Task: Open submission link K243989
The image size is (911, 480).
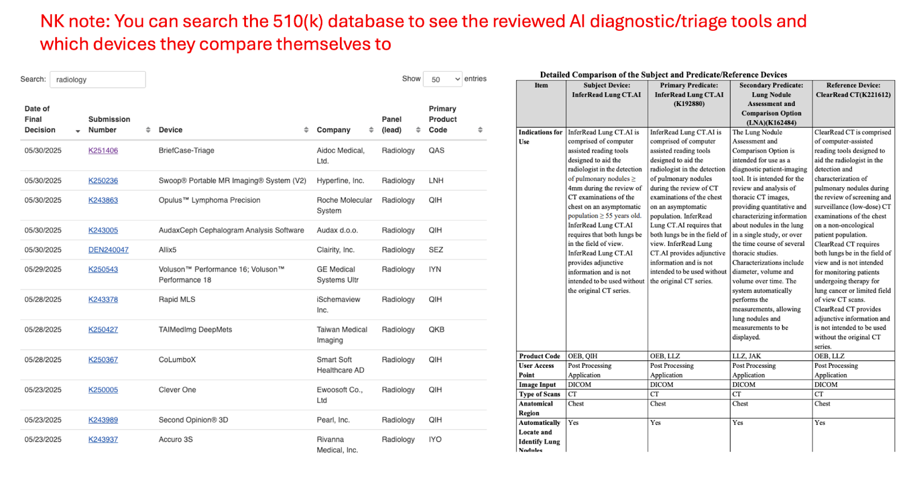Action: [103, 420]
